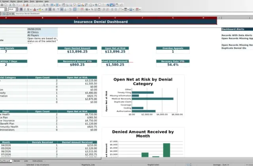
Task: Click the background highlight color swatch
Action: coord(40,9)
